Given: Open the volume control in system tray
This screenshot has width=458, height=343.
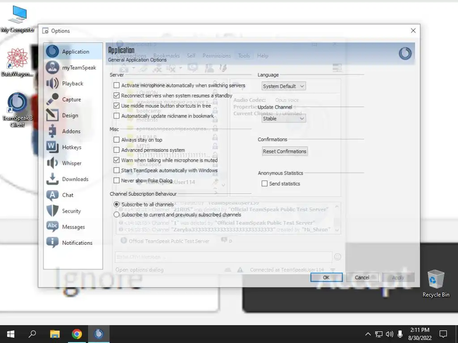Looking at the screenshot, I should tap(390, 334).
